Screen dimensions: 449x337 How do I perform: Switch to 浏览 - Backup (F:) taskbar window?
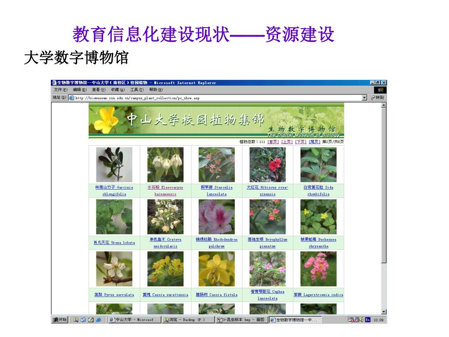click(188, 319)
